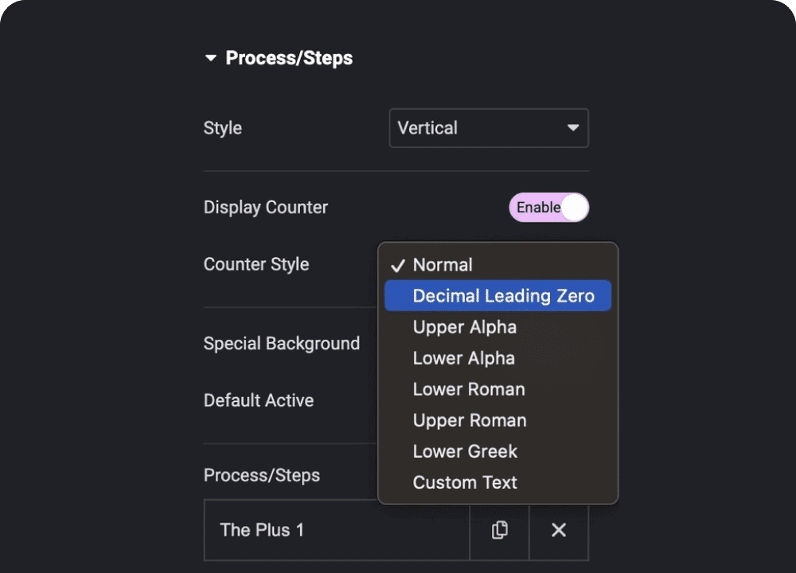The image size is (796, 573).
Task: Remove The Plus 1 item
Action: pos(559,530)
